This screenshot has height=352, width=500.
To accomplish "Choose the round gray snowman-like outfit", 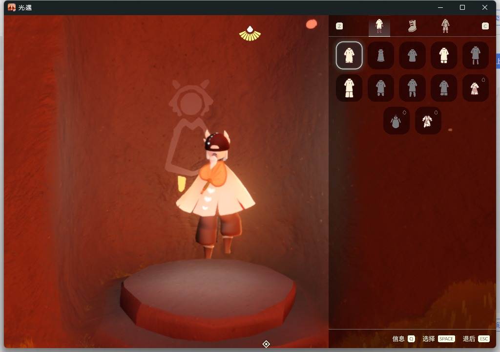I will click(x=396, y=120).
